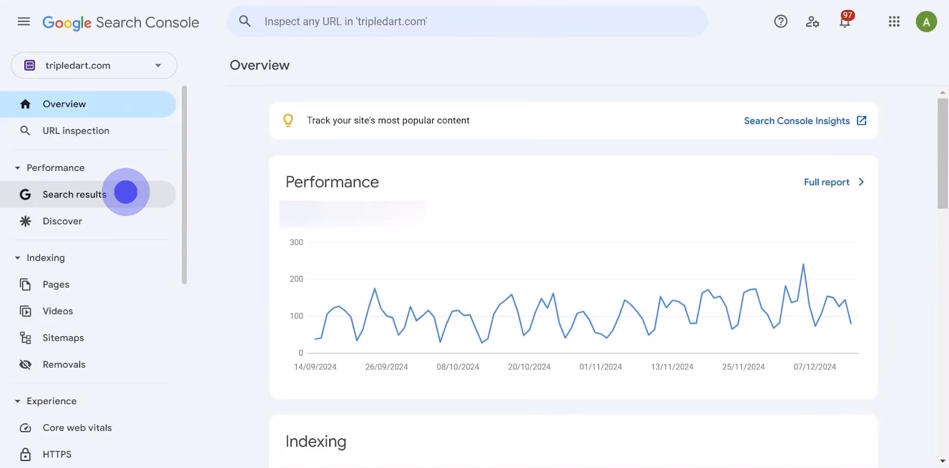Collapse the Indexing section

(x=17, y=258)
